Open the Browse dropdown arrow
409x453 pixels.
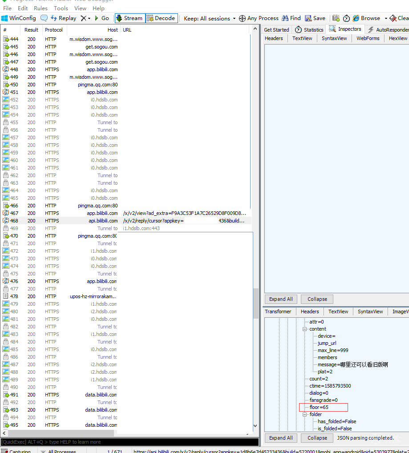tap(386, 19)
